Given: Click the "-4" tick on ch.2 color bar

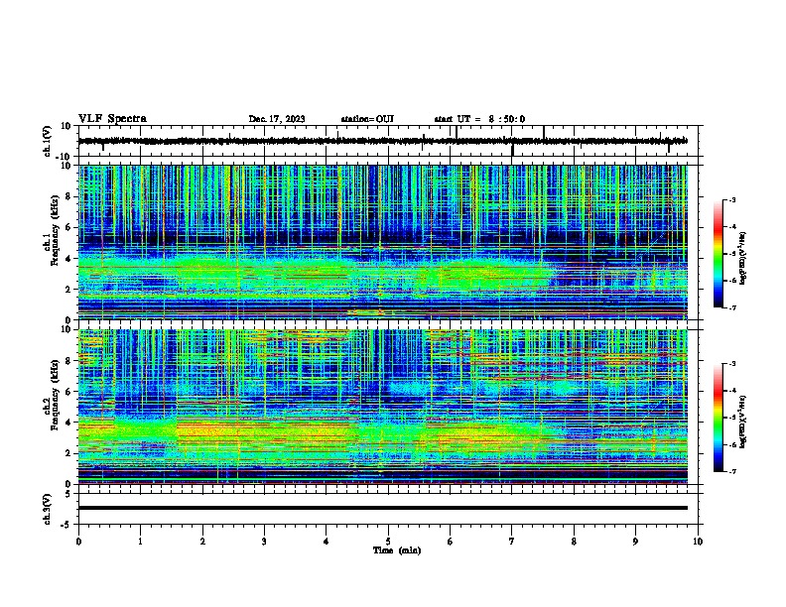Looking at the screenshot, I should pos(731,391).
